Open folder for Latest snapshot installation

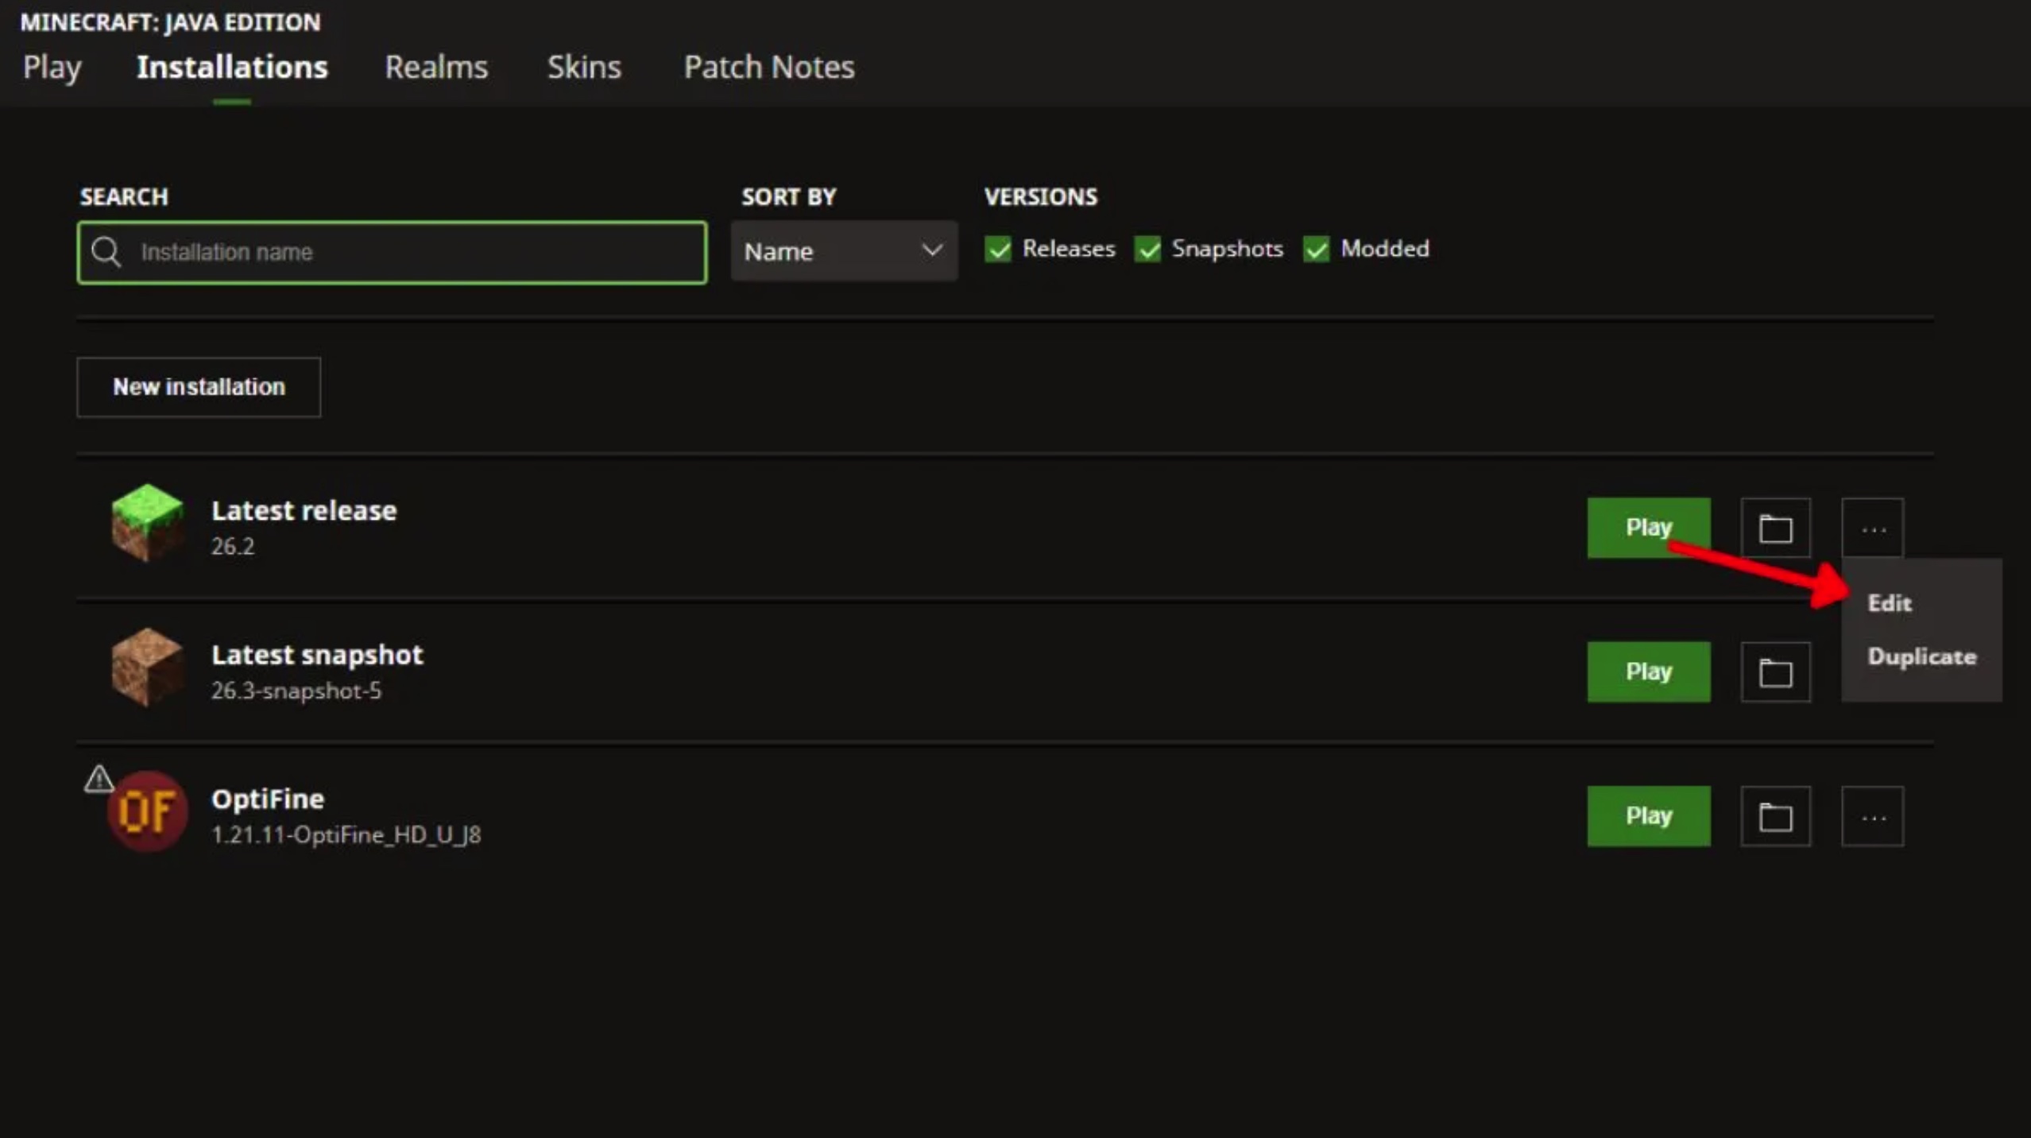pyautogui.click(x=1775, y=672)
